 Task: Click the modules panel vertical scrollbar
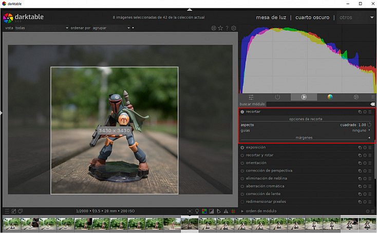click(x=375, y=160)
